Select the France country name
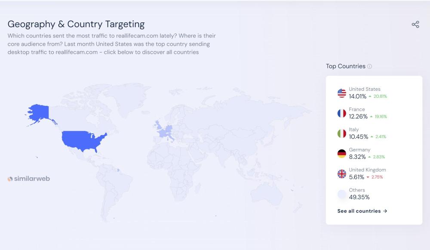430x250 pixels. point(356,109)
